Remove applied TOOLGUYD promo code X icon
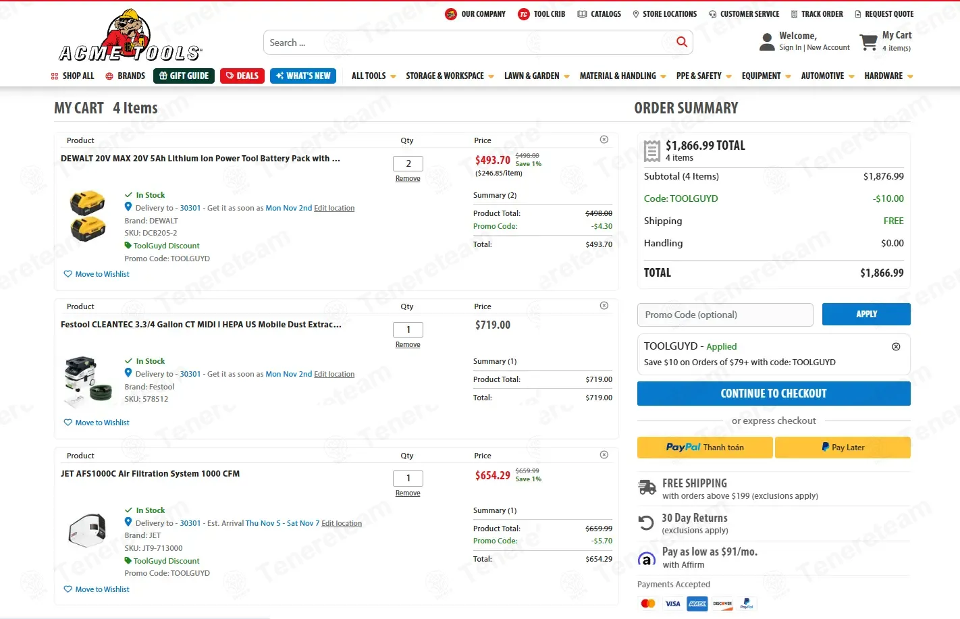This screenshot has width=960, height=619. pyautogui.click(x=896, y=346)
